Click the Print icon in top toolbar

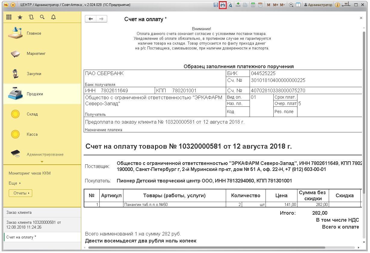pos(222,5)
